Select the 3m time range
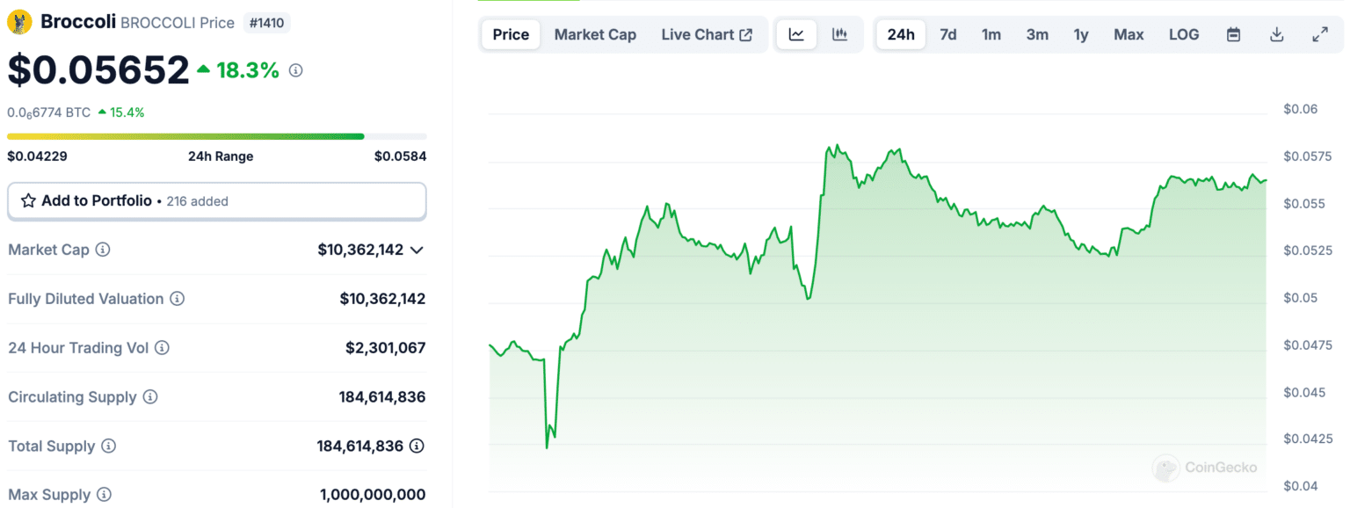Screen dimensions: 1350x508 tap(1037, 34)
